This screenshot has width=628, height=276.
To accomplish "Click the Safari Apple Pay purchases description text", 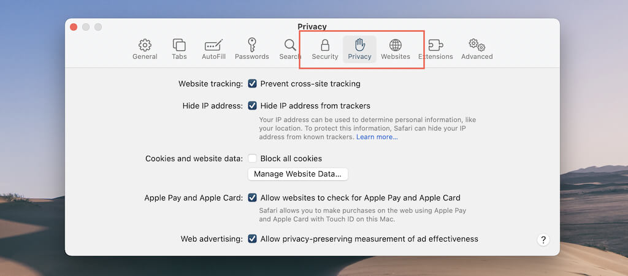I will tap(362, 215).
